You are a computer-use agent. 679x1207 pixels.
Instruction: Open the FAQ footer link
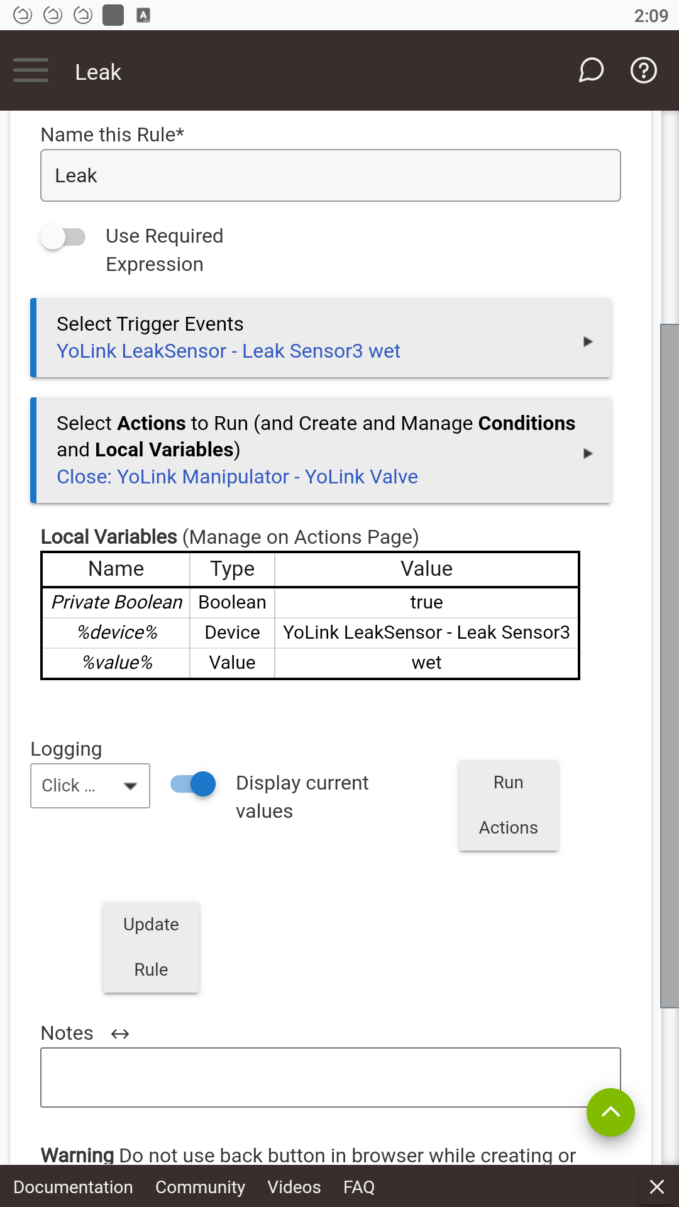[359, 1187]
